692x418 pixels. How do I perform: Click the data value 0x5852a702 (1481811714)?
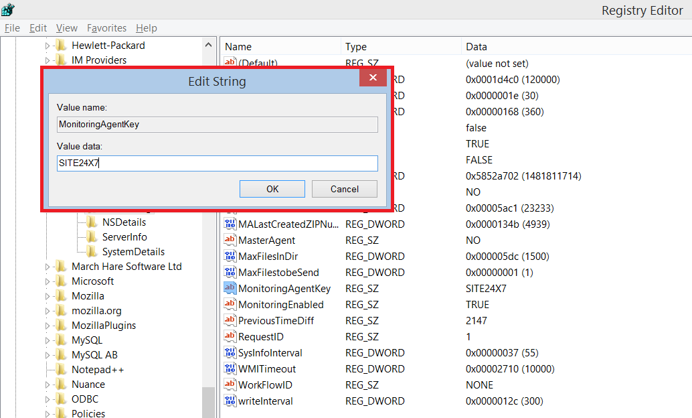click(523, 176)
